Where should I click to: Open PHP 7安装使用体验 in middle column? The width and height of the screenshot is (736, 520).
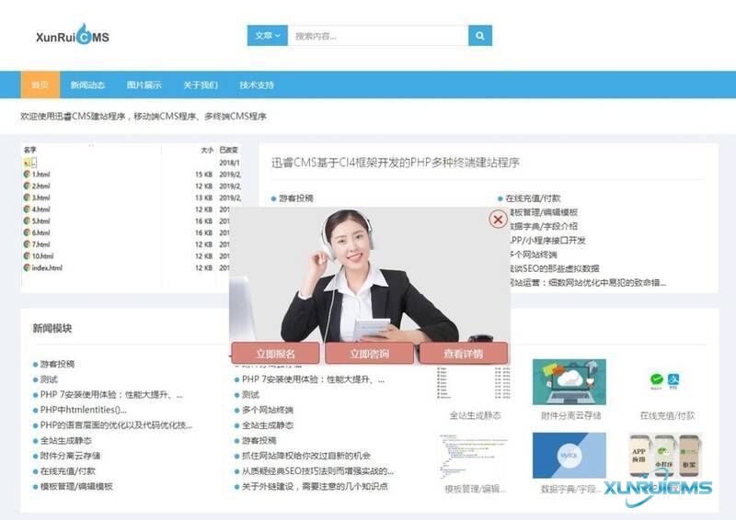tap(314, 379)
